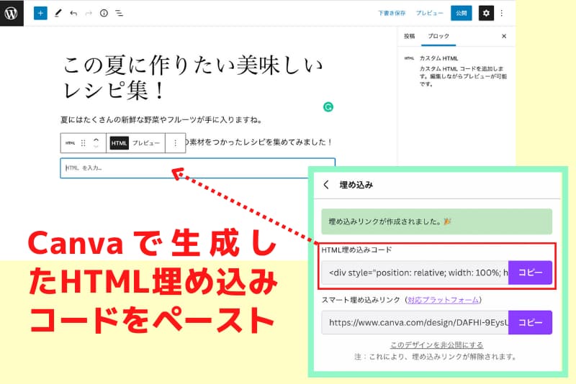
Task: Open the list view icon
Action: [x=119, y=13]
